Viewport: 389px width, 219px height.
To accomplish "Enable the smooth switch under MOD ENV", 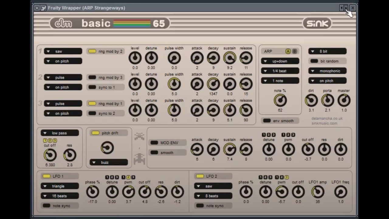I will 168,153.
